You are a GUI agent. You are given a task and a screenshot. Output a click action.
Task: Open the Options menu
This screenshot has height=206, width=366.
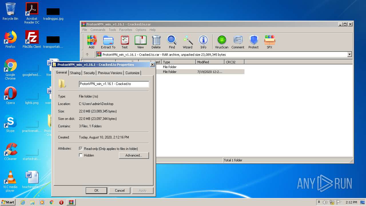pos(141,30)
